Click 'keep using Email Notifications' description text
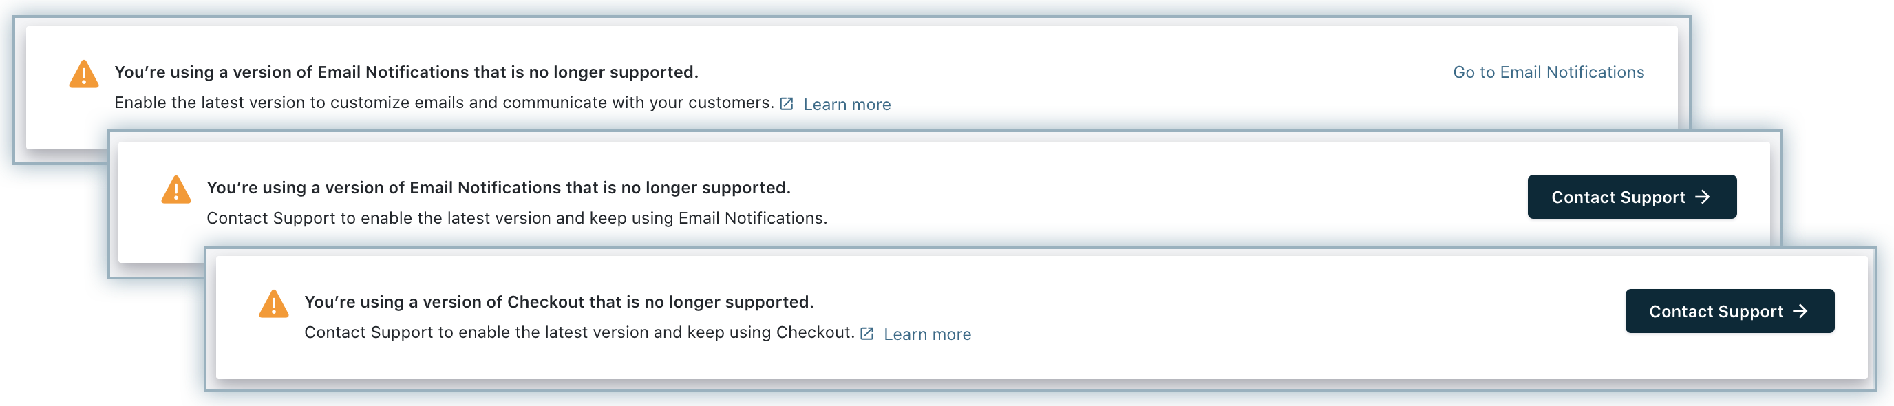 point(516,217)
